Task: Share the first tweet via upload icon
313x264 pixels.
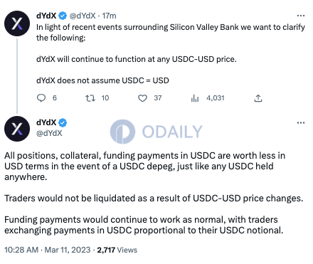Action: tap(258, 98)
